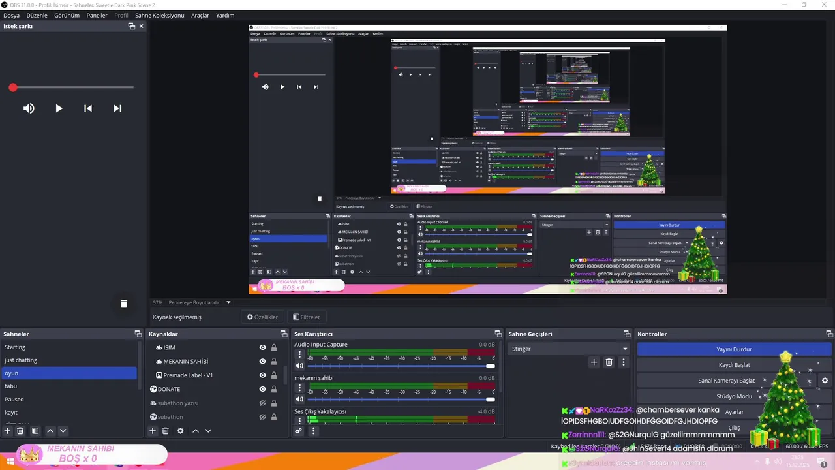Hide the MEKANIN SAHİBİ source

pyautogui.click(x=262, y=362)
